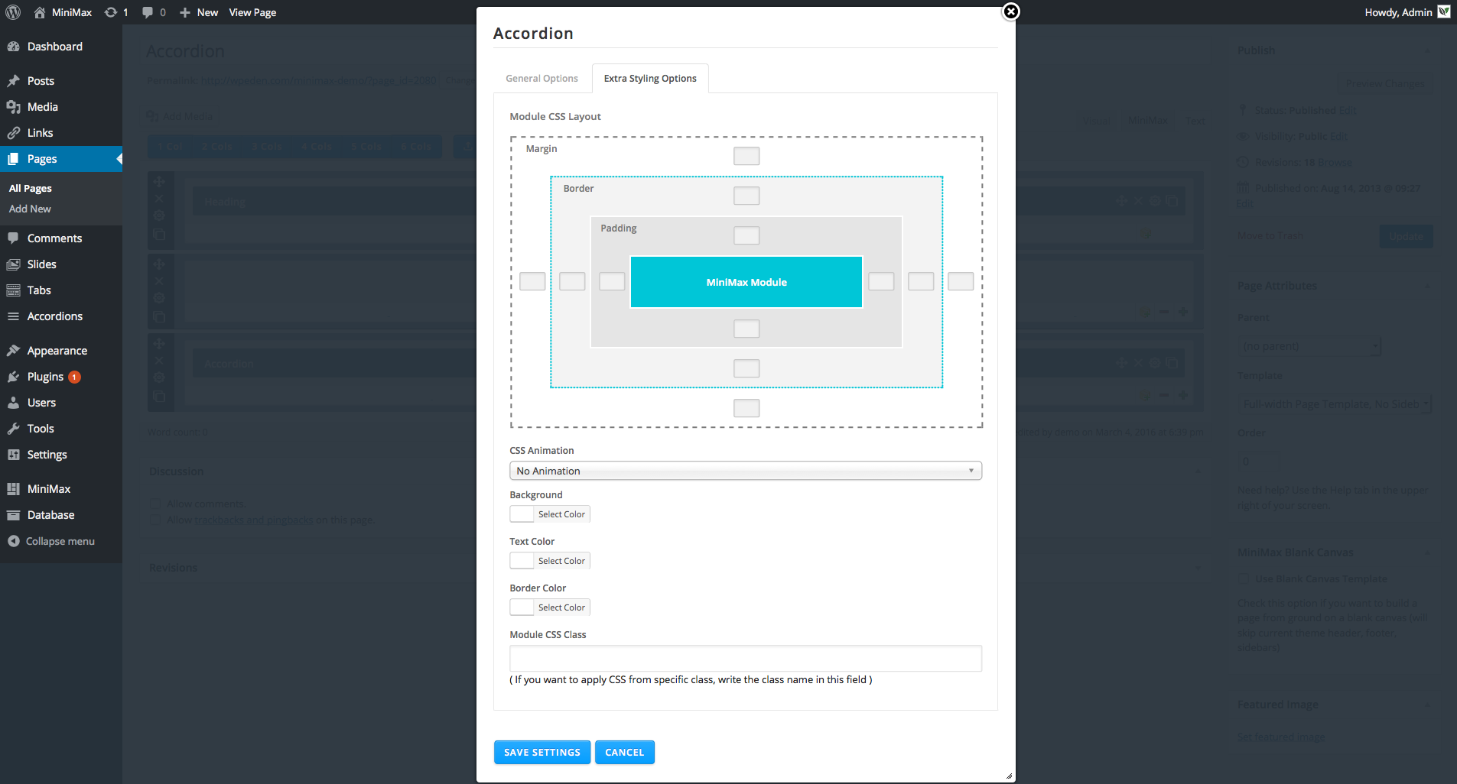This screenshot has height=784, width=1457.
Task: Click the MiniMax sidebar menu icon
Action: pos(13,489)
